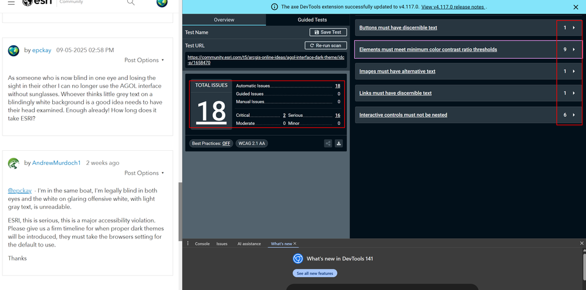Open Post Options for AndrewMurdoch1's post

pos(144,173)
